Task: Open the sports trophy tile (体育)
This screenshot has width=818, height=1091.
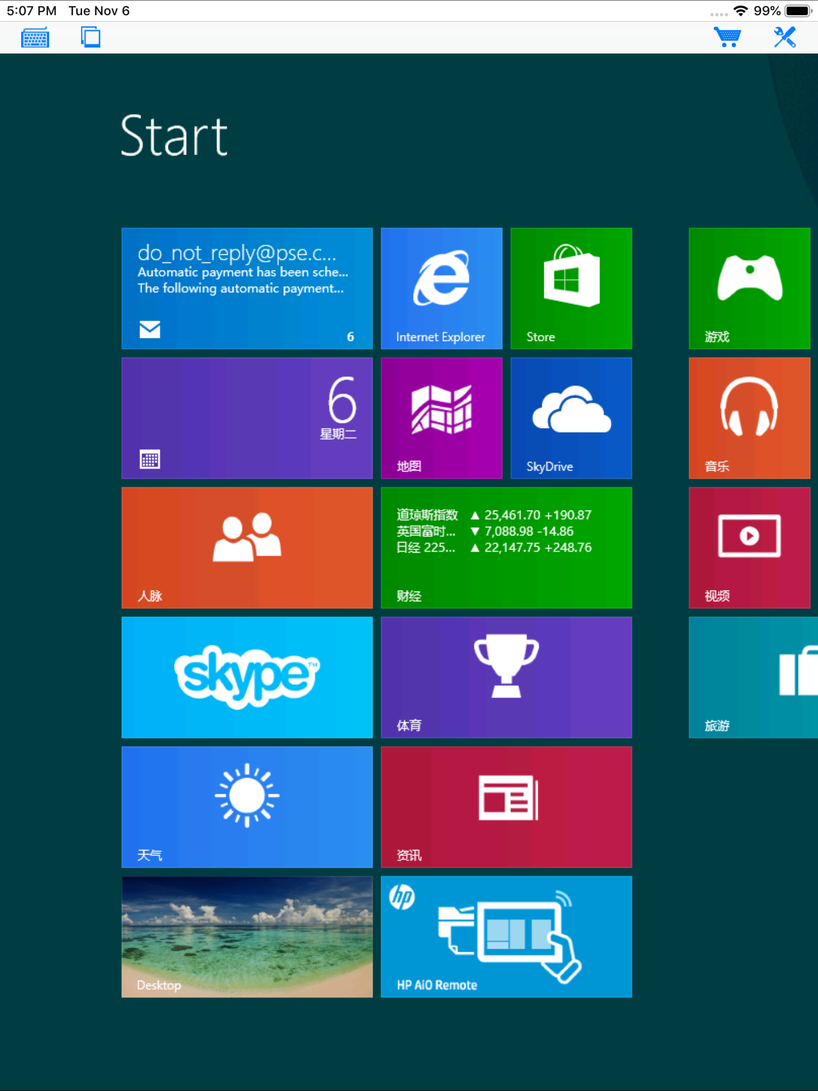Action: pos(506,677)
